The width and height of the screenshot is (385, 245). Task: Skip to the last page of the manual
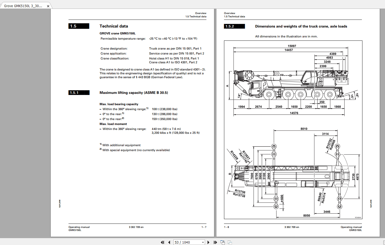215,242
